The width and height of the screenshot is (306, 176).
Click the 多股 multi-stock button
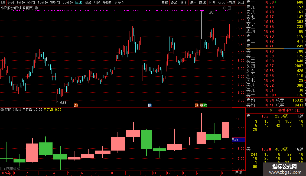pos(183,2)
